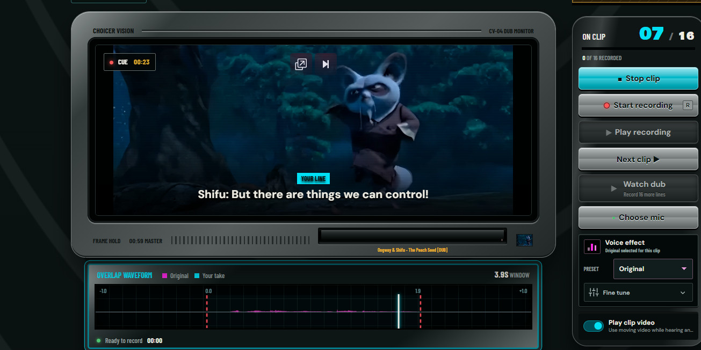
Task: Toggle the Play clip video switch
Action: [x=594, y=326]
